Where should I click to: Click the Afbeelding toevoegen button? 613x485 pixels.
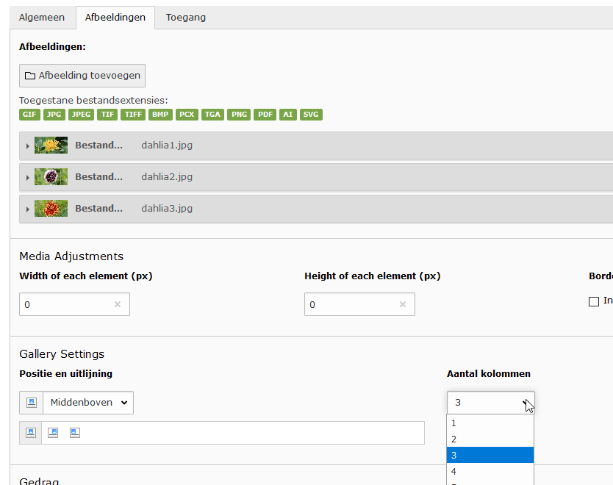click(82, 76)
